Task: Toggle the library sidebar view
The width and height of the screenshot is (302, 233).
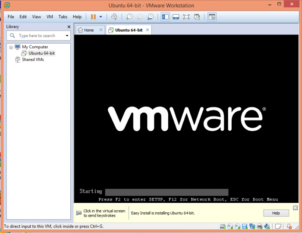Action: click(x=165, y=17)
